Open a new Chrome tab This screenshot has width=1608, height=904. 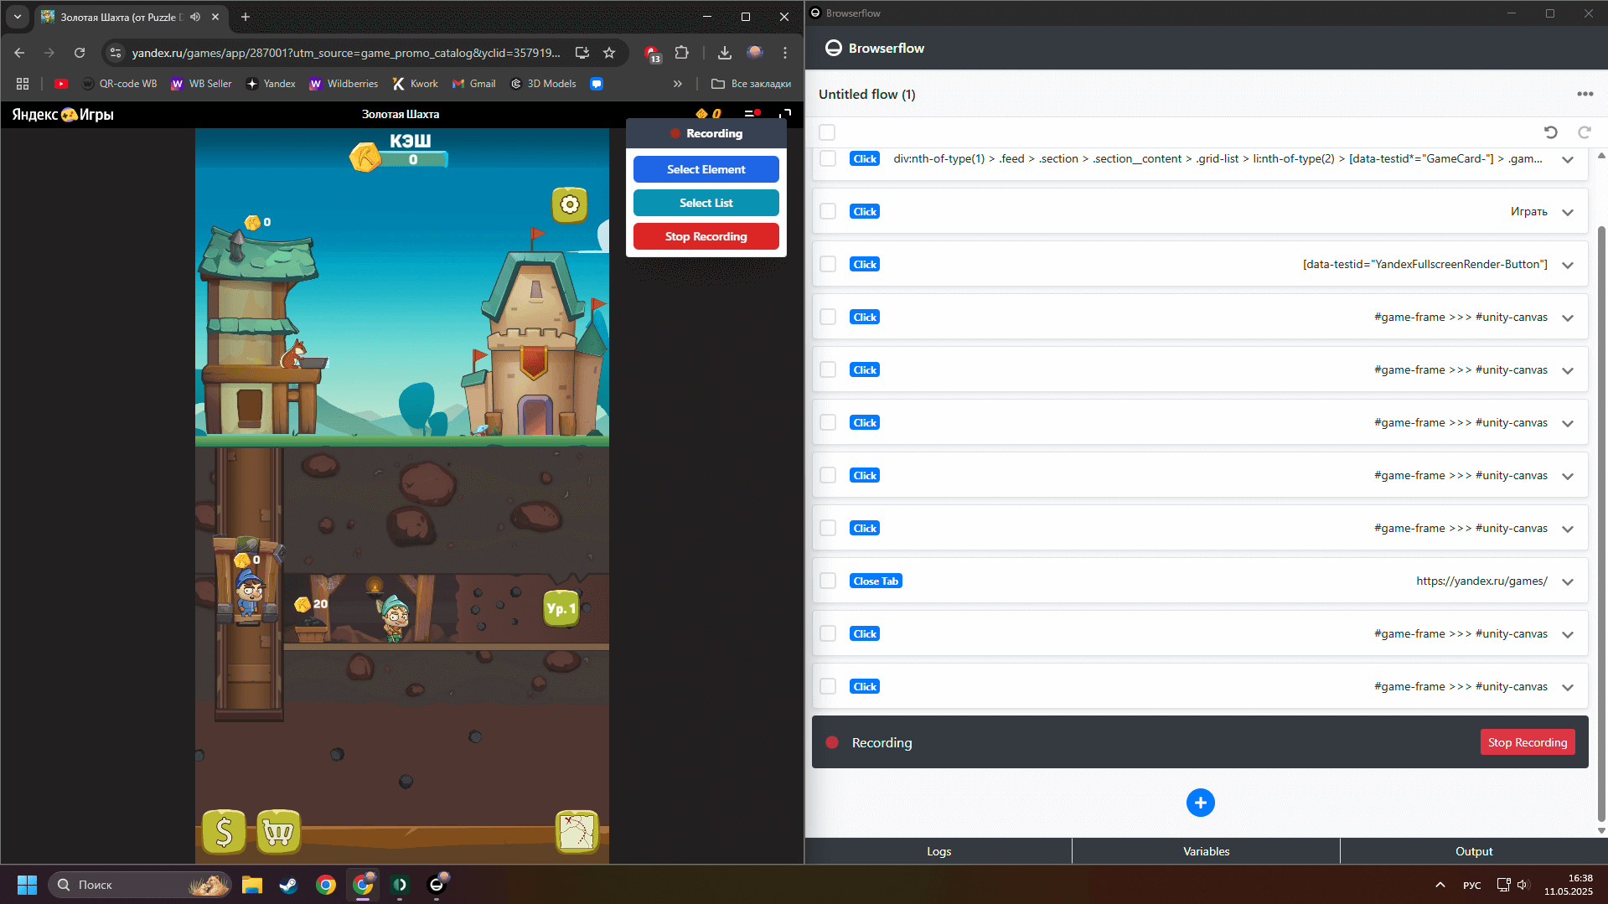pos(246,17)
